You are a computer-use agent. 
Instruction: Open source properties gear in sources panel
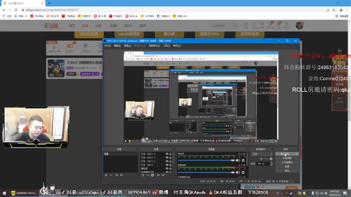tap(152, 176)
